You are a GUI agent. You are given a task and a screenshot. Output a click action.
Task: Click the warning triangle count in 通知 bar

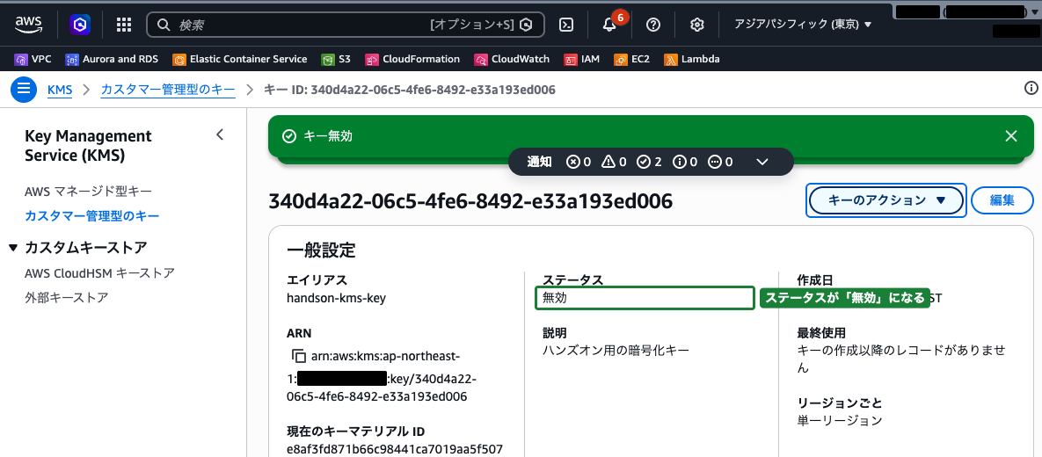click(614, 162)
